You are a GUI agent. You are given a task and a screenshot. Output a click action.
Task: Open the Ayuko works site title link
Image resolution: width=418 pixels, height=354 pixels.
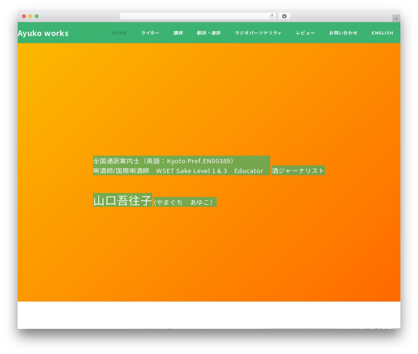43,33
